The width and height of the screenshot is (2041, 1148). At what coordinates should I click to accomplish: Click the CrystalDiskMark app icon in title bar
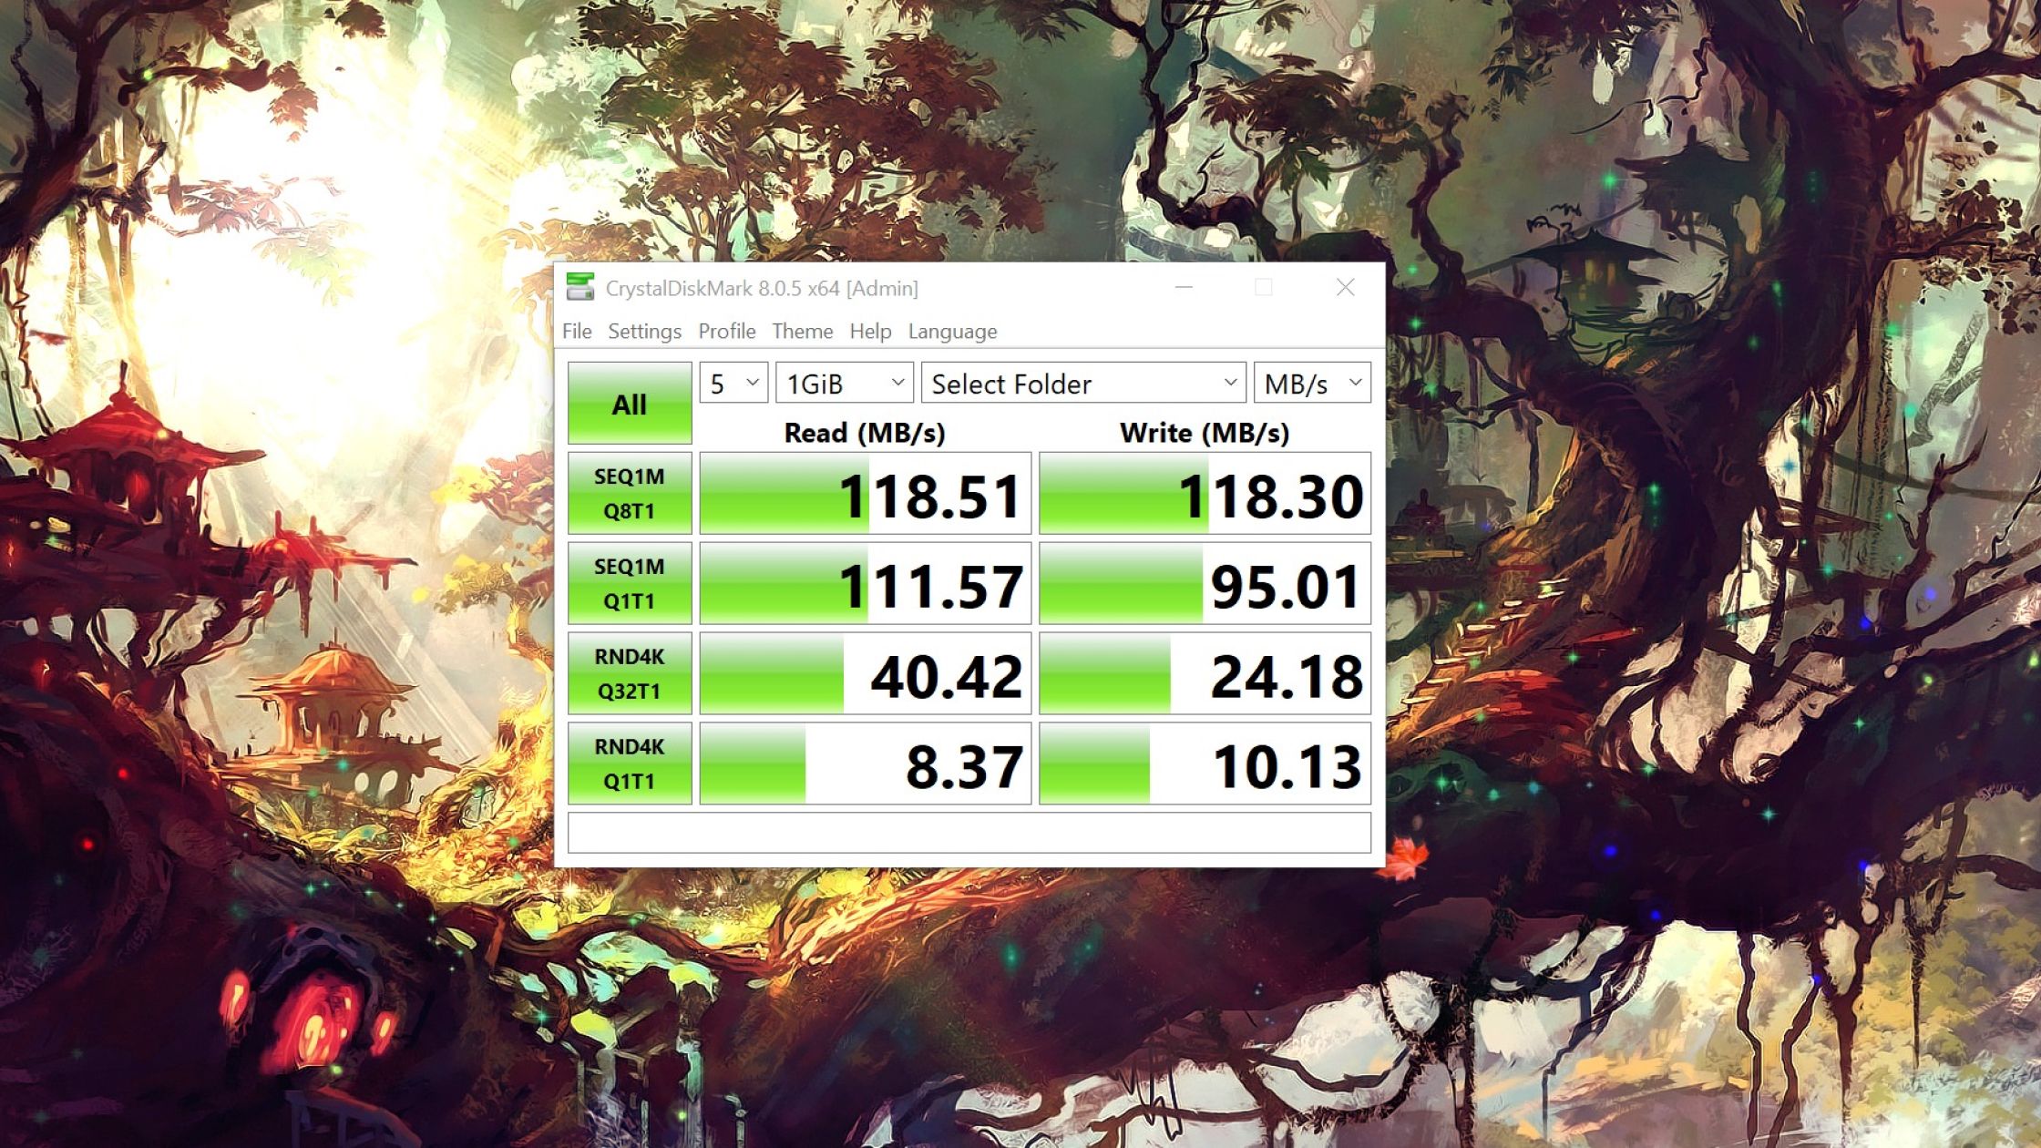point(580,287)
